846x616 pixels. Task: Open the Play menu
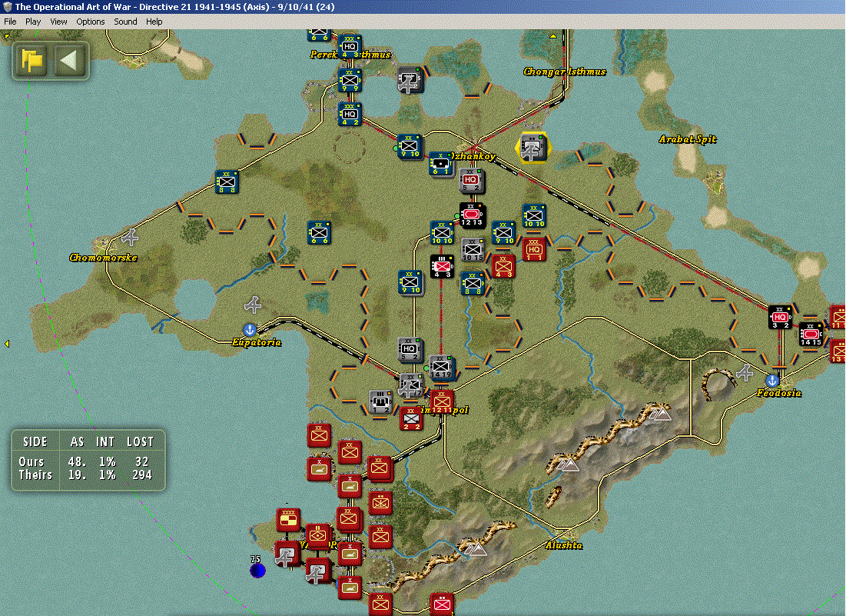tap(33, 22)
